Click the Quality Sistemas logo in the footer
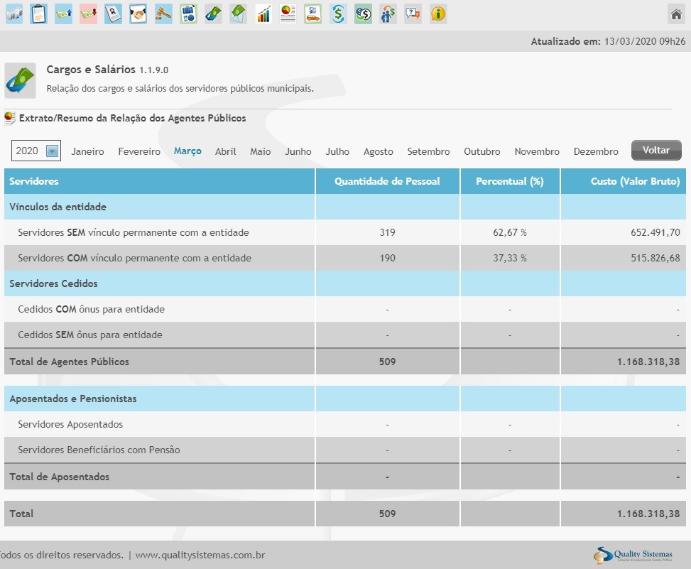The image size is (691, 569). [633, 555]
